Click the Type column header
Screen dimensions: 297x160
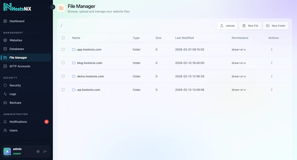click(136, 38)
